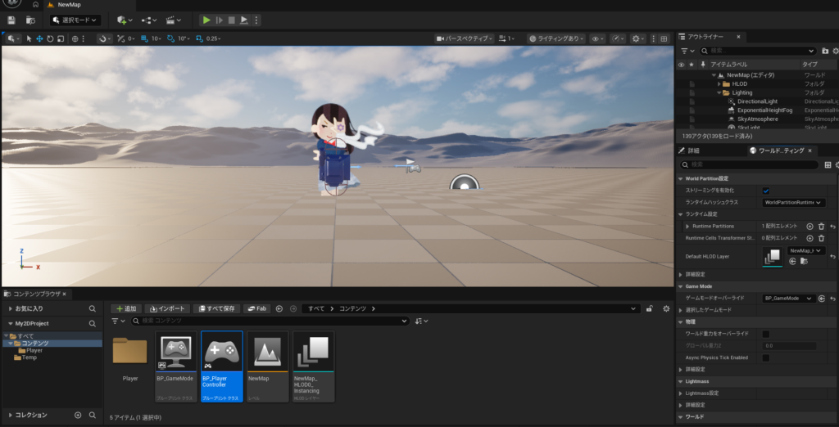
Task: Switch to the 詳細 tab
Action: (x=692, y=151)
